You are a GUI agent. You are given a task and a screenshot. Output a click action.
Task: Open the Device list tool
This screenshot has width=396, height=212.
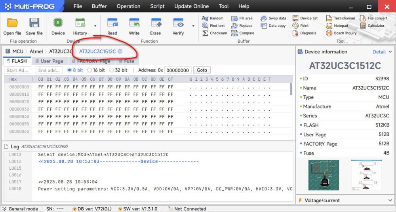(305, 18)
